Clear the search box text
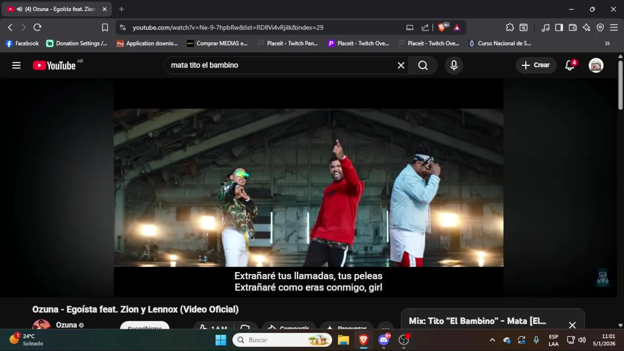 coord(401,65)
